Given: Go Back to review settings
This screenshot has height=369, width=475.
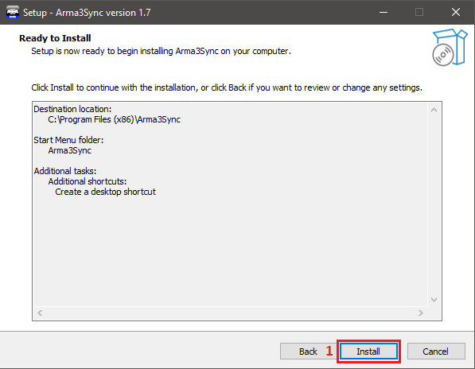Looking at the screenshot, I should pos(308,352).
